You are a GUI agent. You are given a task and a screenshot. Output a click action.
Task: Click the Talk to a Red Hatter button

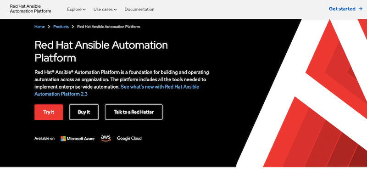point(133,112)
